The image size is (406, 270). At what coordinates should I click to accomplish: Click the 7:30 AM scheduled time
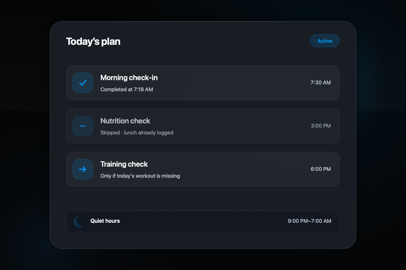(x=321, y=83)
